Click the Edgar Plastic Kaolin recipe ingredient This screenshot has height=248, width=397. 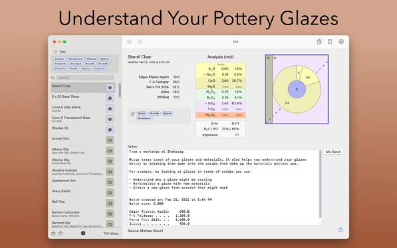[x=159, y=77]
